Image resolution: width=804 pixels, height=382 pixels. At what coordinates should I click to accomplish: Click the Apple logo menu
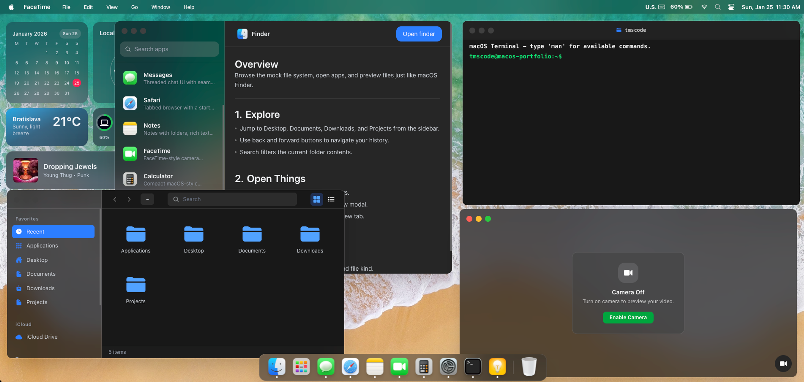(x=11, y=7)
